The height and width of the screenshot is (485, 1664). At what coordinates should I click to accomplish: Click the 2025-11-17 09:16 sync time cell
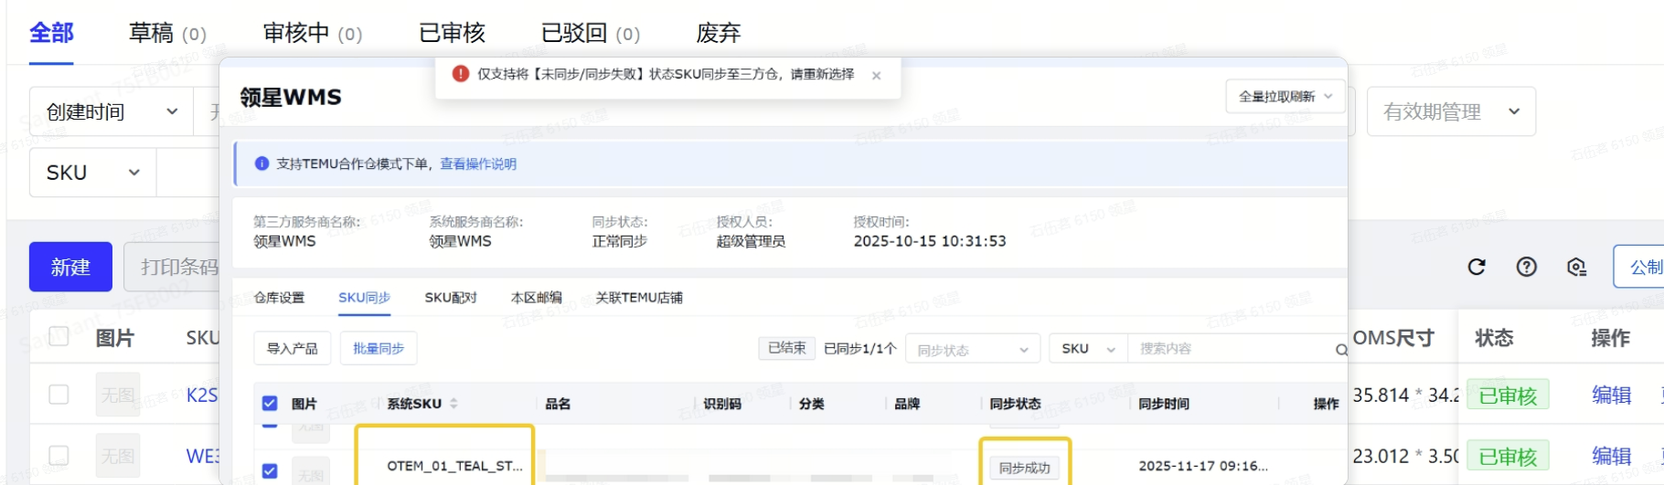coord(1203,466)
